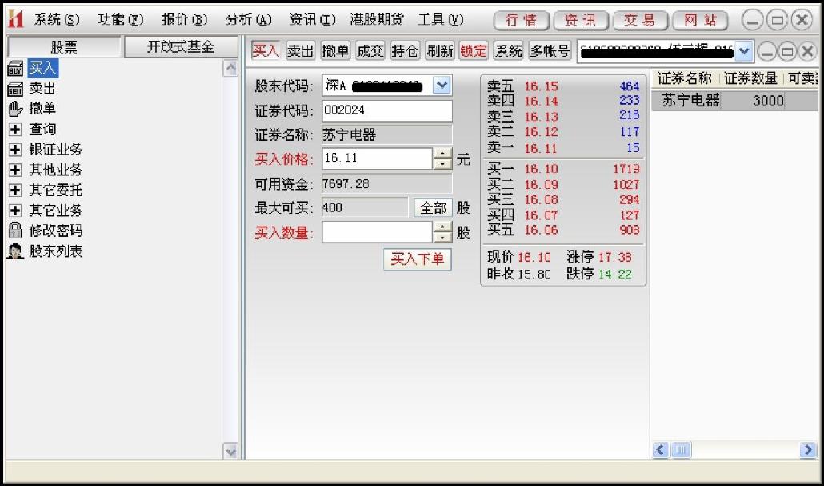Select the 买入 buy icon in sidebar
824x486 pixels.
(15, 68)
